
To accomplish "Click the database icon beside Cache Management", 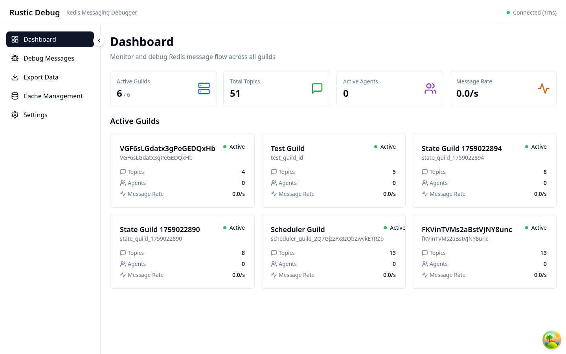I will click(15, 96).
